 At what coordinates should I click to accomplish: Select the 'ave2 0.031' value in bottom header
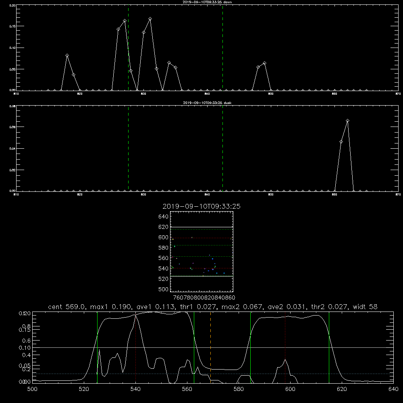point(287,307)
